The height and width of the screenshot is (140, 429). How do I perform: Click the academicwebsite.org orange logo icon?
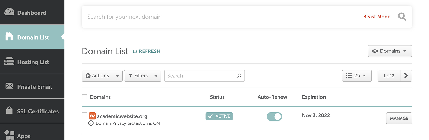coord(92,116)
